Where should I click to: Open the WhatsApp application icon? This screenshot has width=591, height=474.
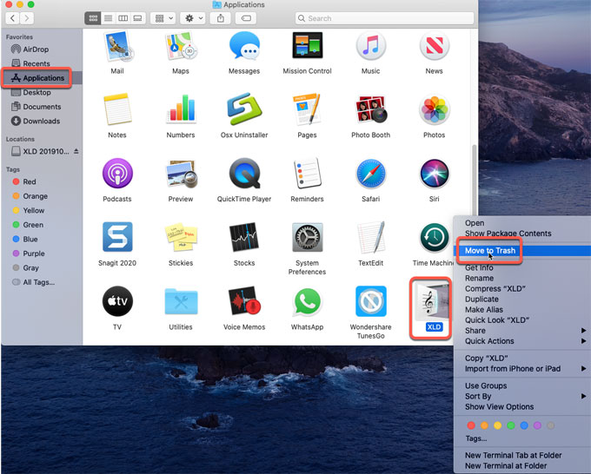[x=307, y=302]
